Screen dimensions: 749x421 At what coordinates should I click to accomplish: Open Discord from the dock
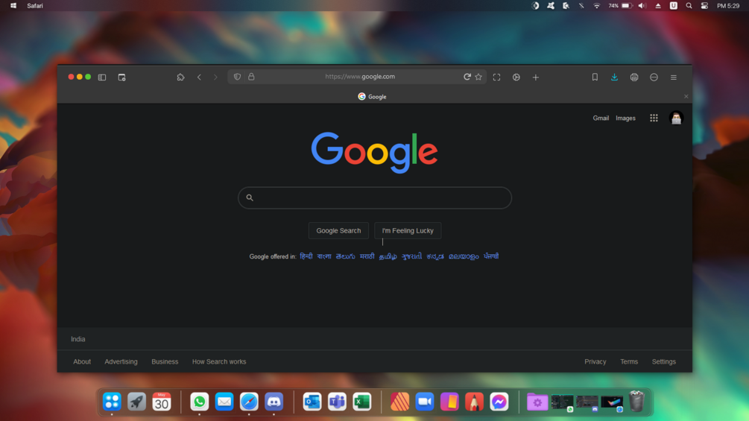pyautogui.click(x=274, y=402)
